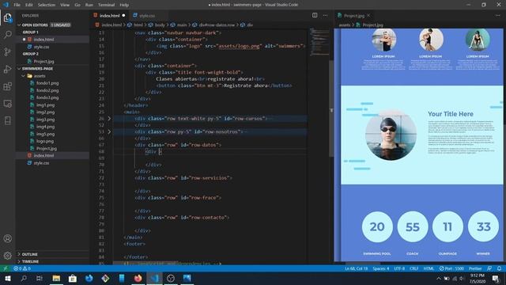Open Photos app on taskbar

[187, 278]
